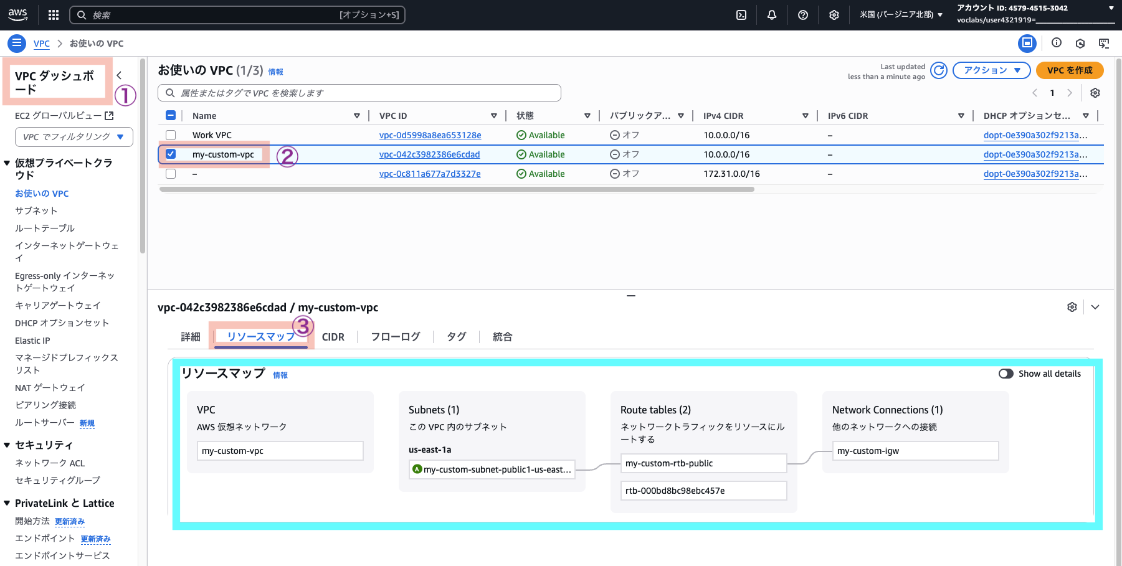Image resolution: width=1122 pixels, height=566 pixels.
Task: Go to ルートテーブル in side navigation
Action: coord(45,229)
